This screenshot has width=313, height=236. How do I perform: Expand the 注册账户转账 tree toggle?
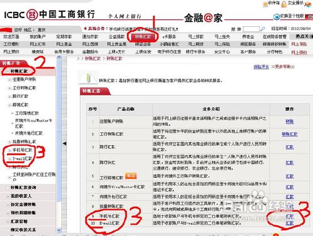[9, 80]
